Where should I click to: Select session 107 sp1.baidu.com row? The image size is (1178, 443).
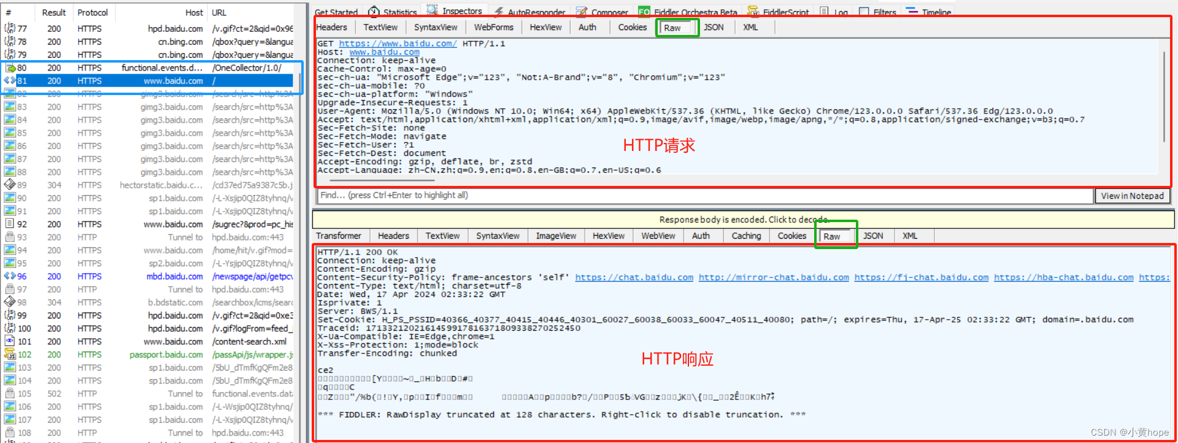pos(148,420)
